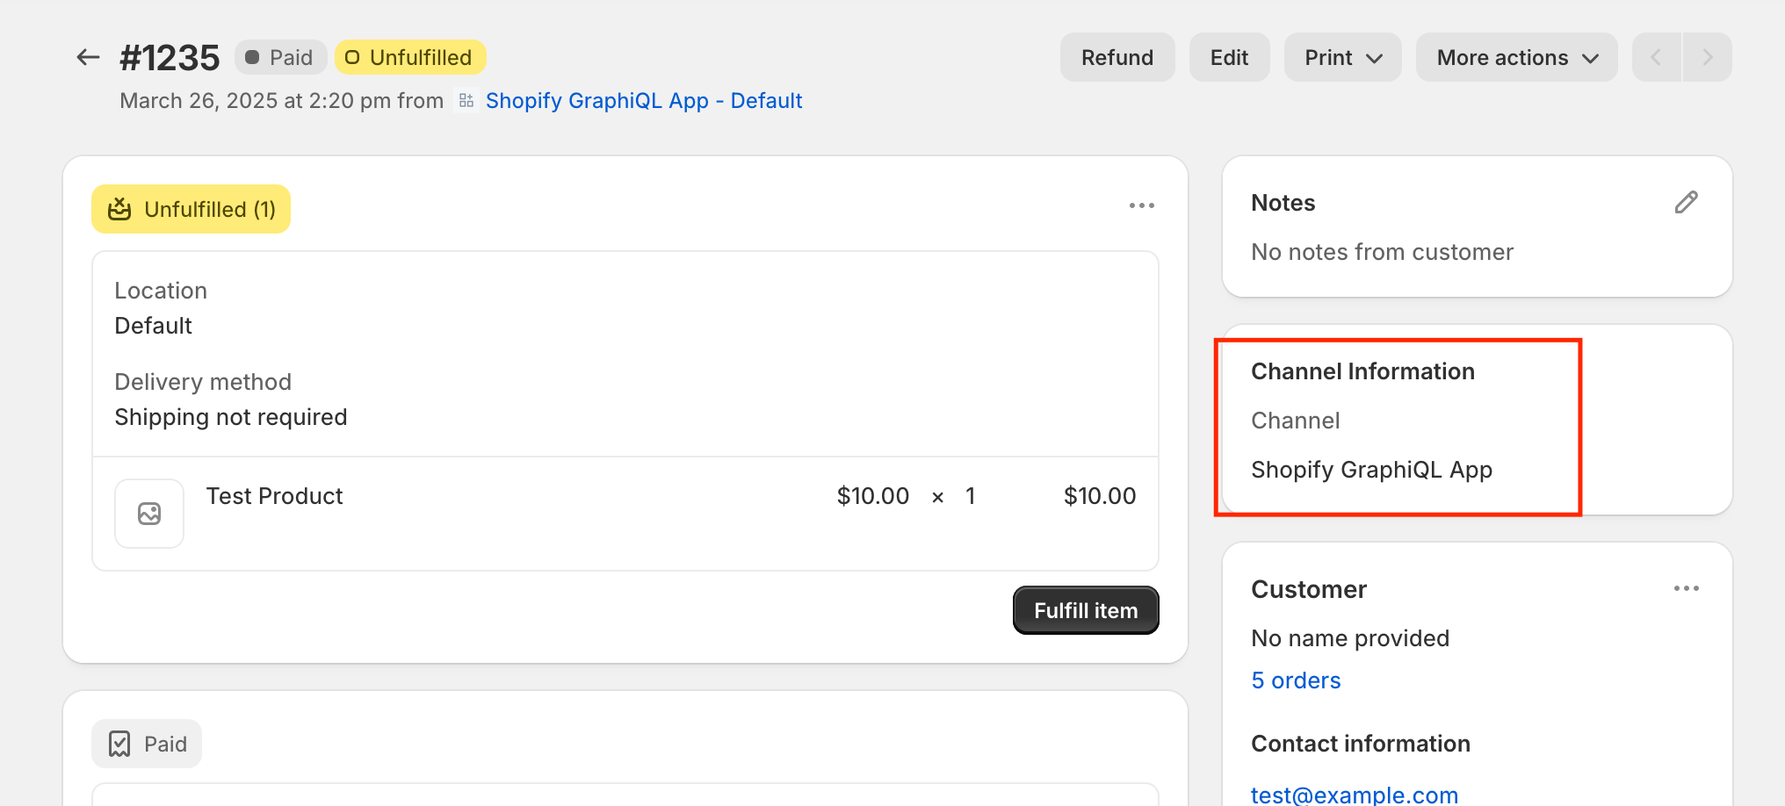Screen dimensions: 1785x806
Task: Go to the previous order arrow
Action: 1657,58
